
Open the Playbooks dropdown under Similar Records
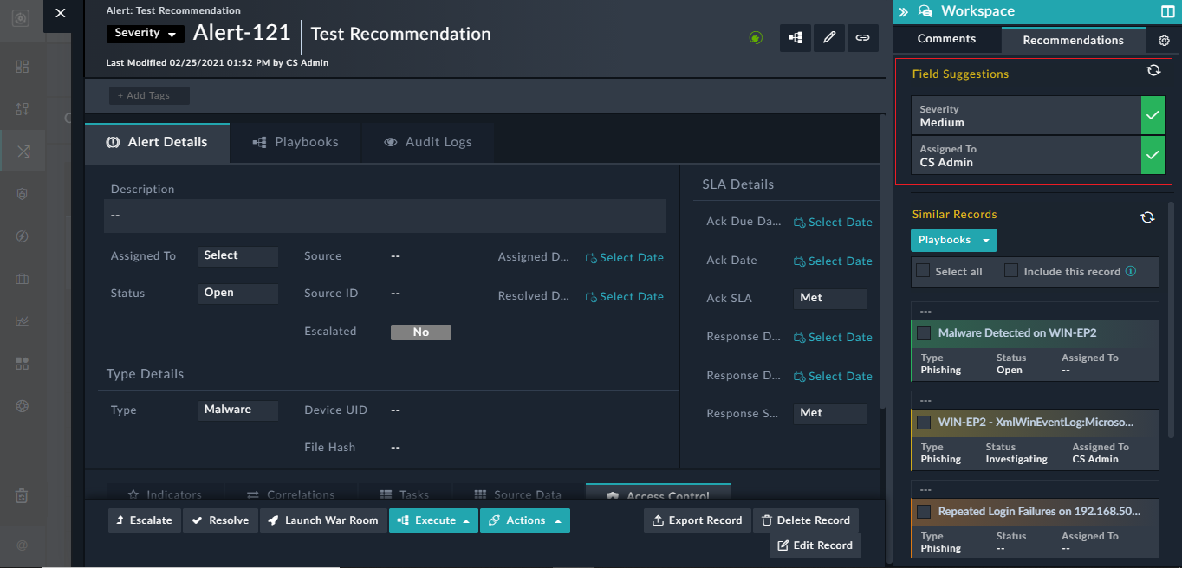pyautogui.click(x=953, y=240)
